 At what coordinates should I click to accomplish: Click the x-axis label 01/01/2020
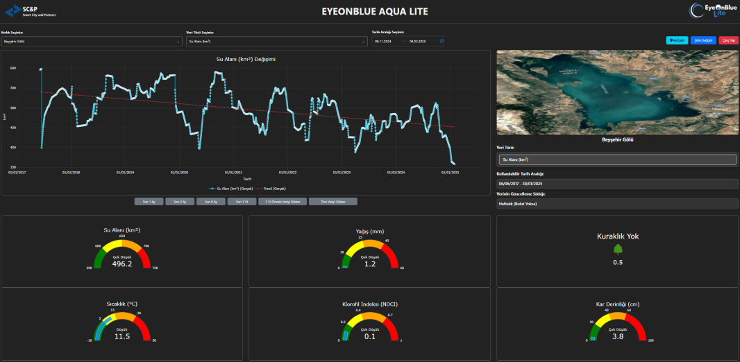click(178, 173)
